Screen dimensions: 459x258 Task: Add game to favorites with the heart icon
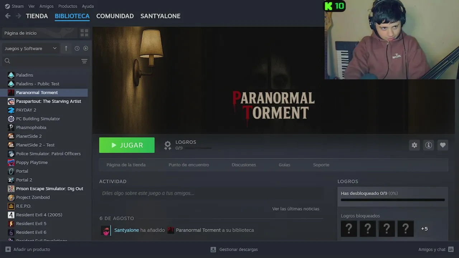pos(443,145)
